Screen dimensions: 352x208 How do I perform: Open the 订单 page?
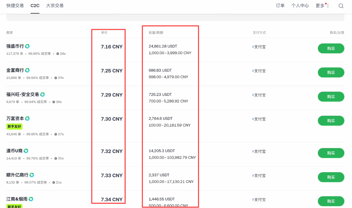coord(280,6)
